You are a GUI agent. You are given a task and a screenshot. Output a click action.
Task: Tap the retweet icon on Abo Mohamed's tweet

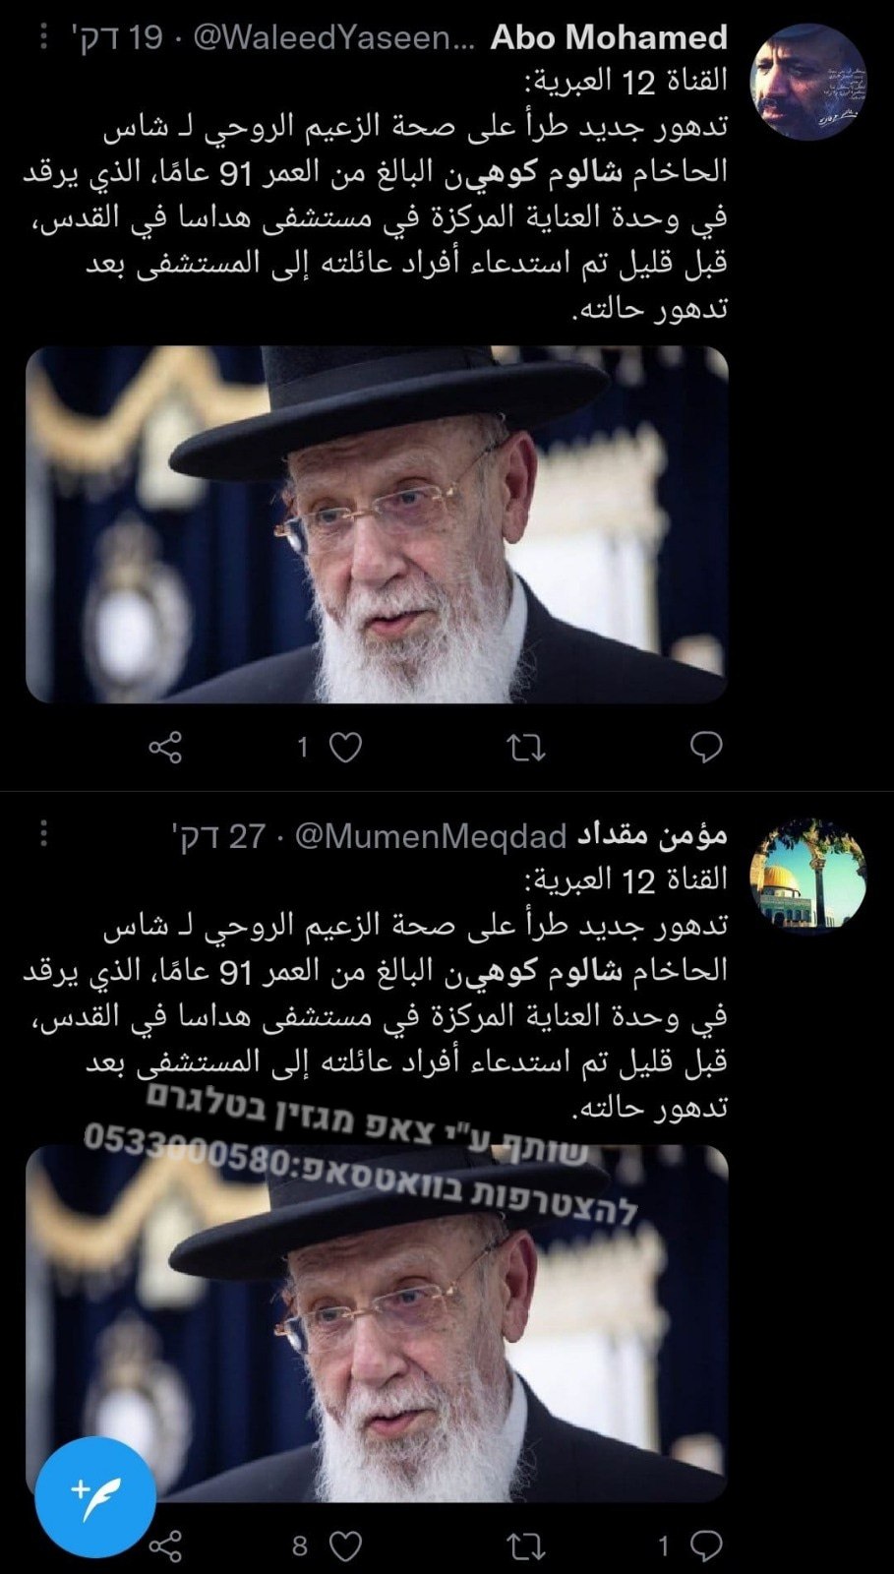pyautogui.click(x=526, y=748)
